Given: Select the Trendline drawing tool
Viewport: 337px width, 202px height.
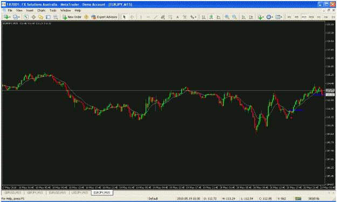Looking at the screenshot, I should (156, 17).
